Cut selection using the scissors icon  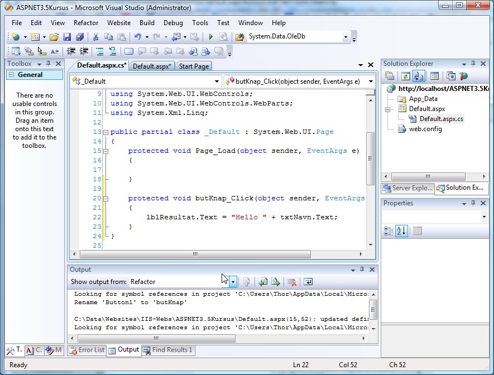click(x=96, y=37)
